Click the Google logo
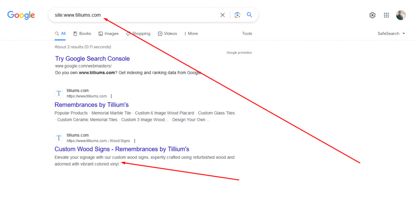Screen dimensions: 414x201 21,15
